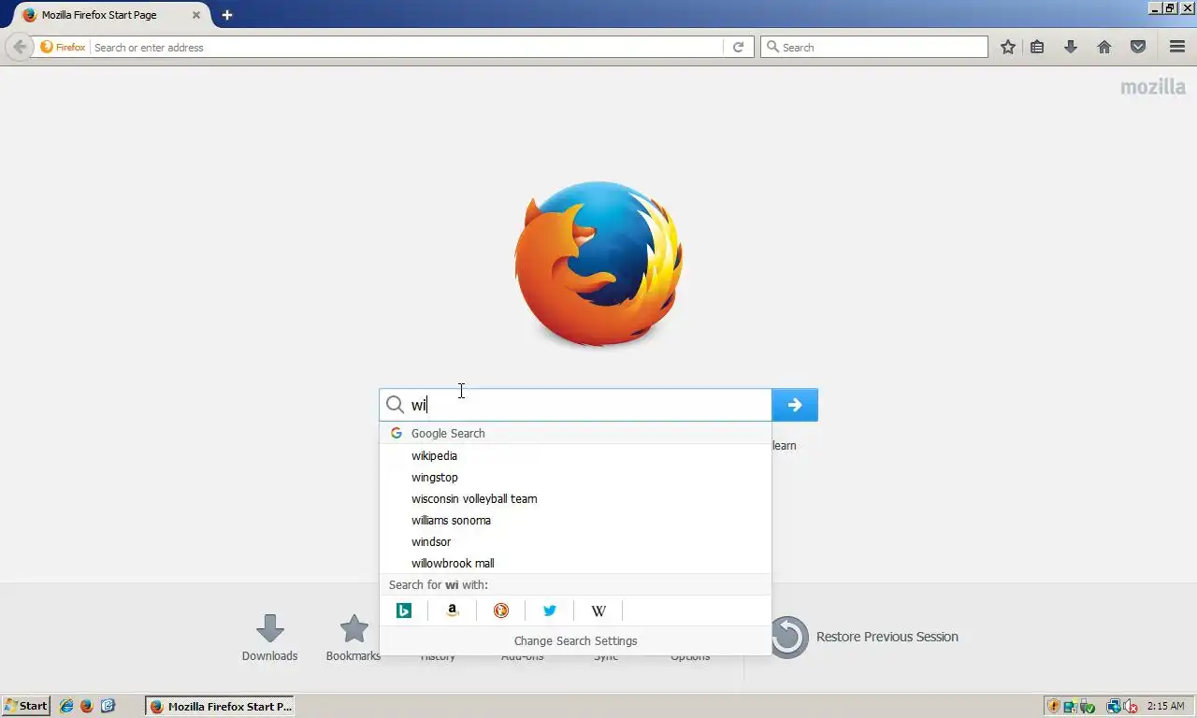This screenshot has width=1197, height=718.
Task: Select the windsor suggestion
Action: coord(575,541)
